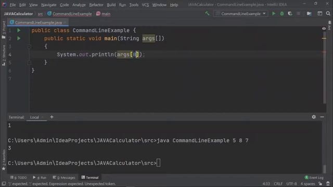Open the View menu
The height and width of the screenshot is (187, 333).
point(33,5)
